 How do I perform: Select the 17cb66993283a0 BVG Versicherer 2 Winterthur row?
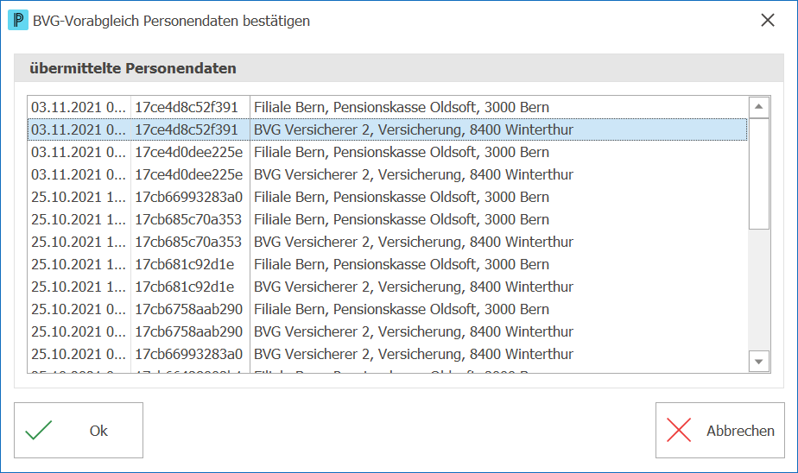pyautogui.click(x=387, y=354)
